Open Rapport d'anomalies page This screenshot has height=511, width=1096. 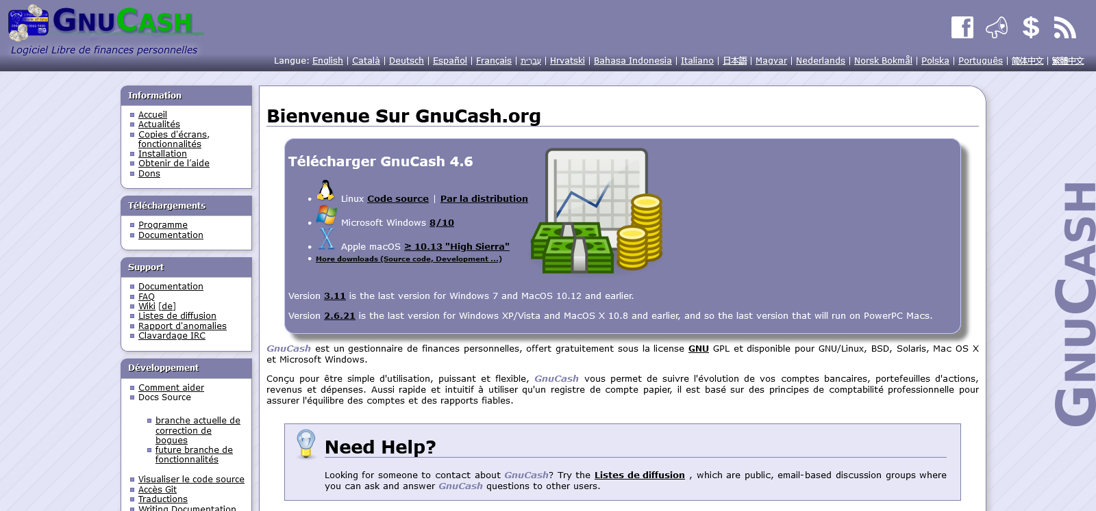click(x=182, y=326)
